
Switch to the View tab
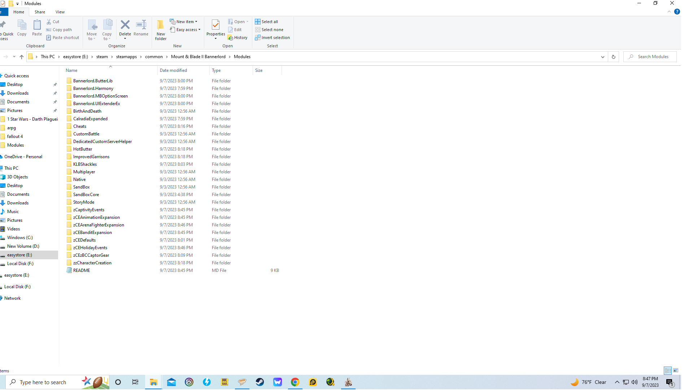pyautogui.click(x=60, y=12)
